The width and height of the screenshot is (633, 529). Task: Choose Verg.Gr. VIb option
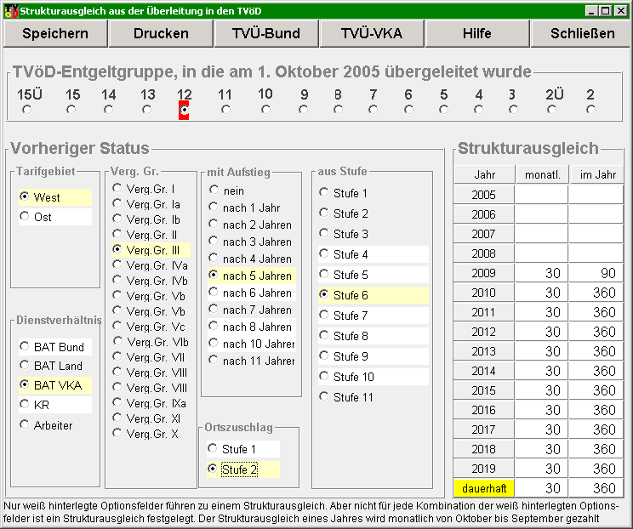point(151,342)
